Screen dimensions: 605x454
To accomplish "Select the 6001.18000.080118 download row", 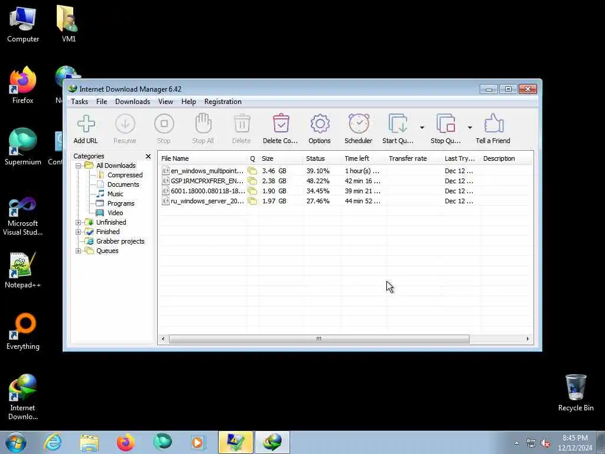I will point(346,191).
